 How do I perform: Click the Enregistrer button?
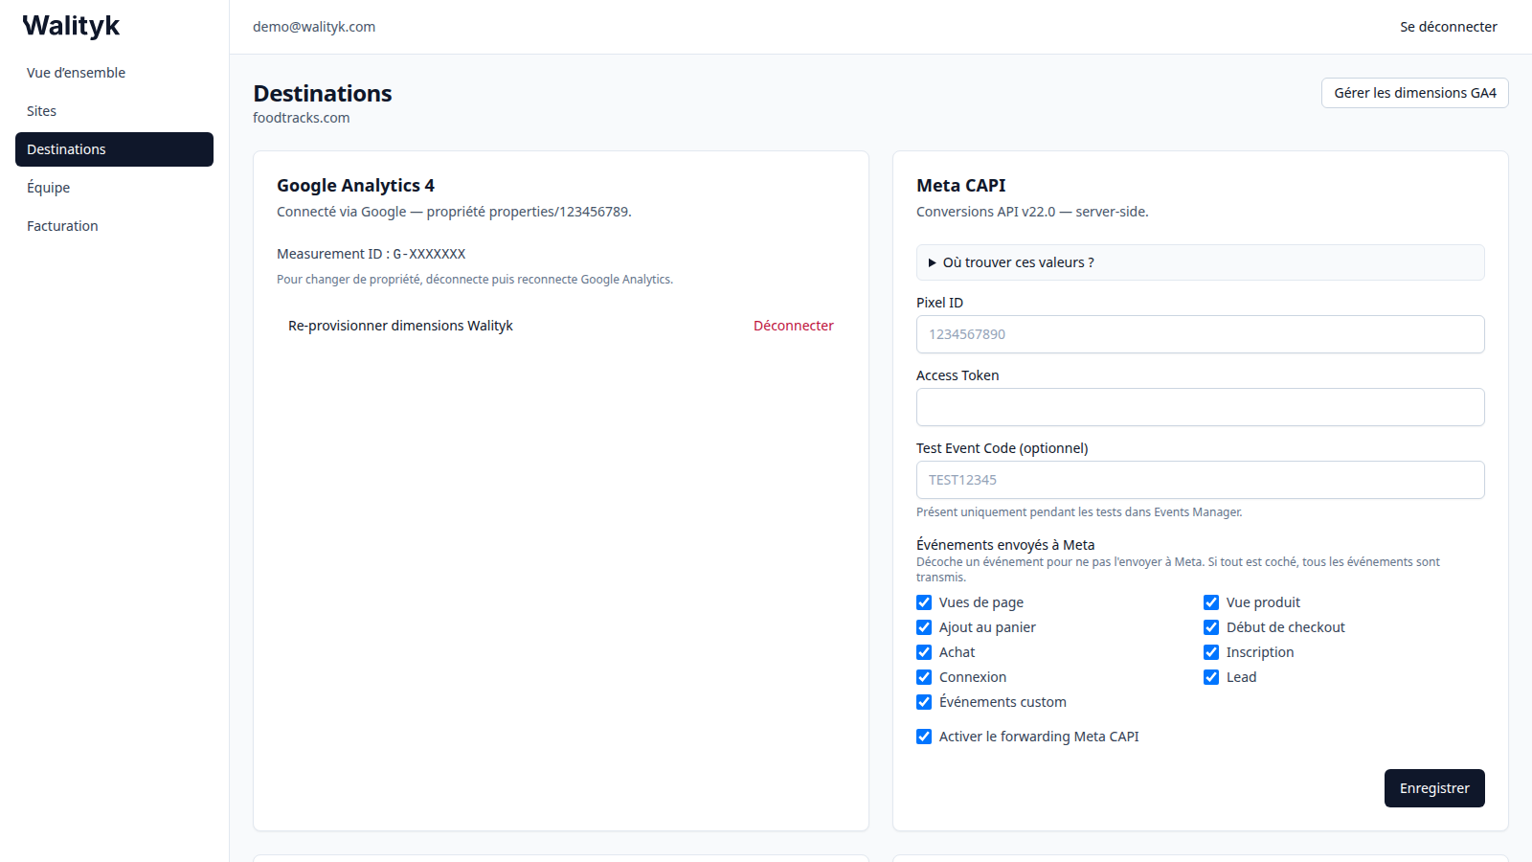coord(1434,788)
